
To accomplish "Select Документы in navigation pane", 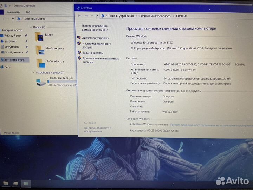I will 12,47.
